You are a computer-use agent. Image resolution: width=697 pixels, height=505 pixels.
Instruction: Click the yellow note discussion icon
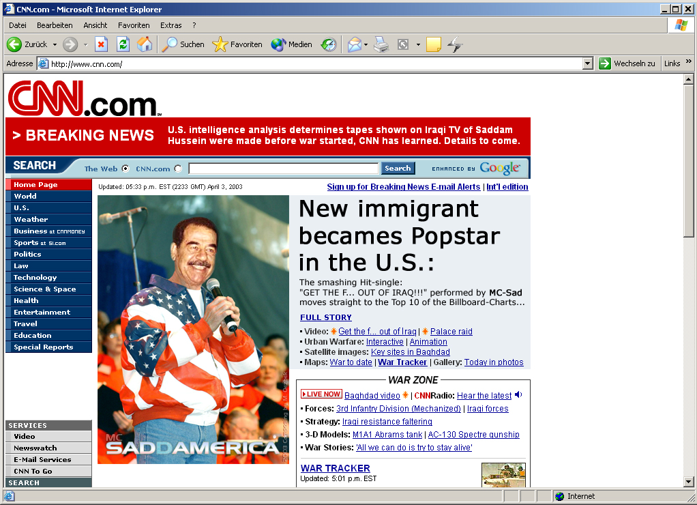(433, 44)
